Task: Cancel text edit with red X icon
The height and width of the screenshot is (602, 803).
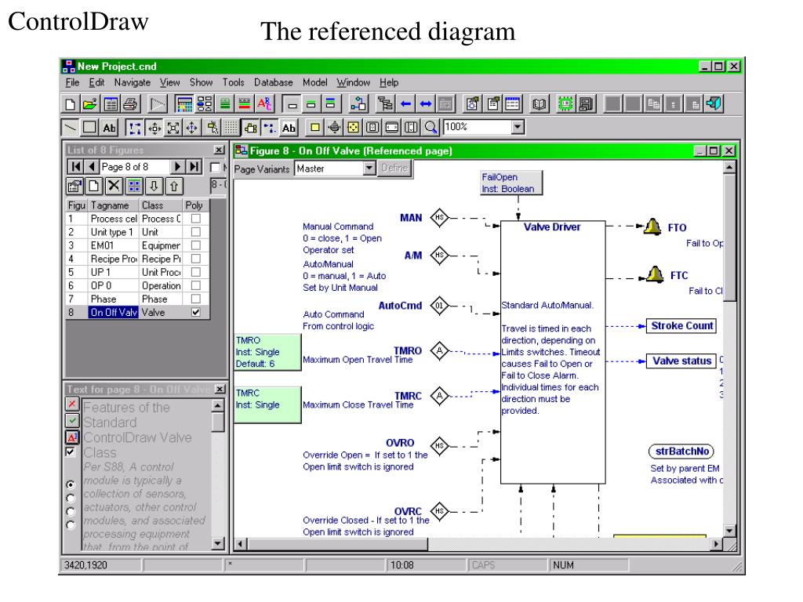Action: (72, 404)
